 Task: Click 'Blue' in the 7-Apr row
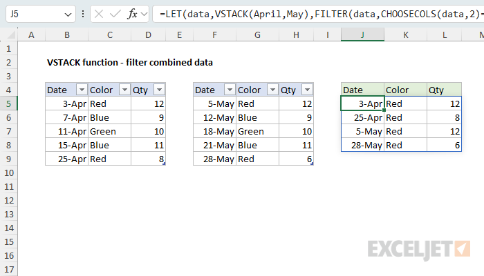(x=109, y=118)
